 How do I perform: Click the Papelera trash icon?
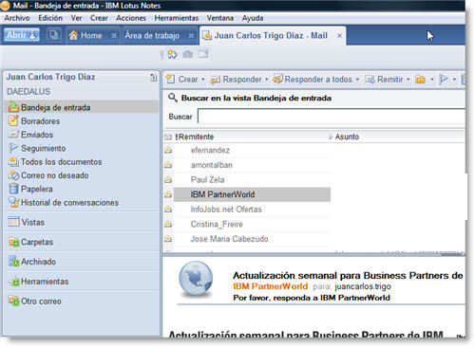[13, 189]
